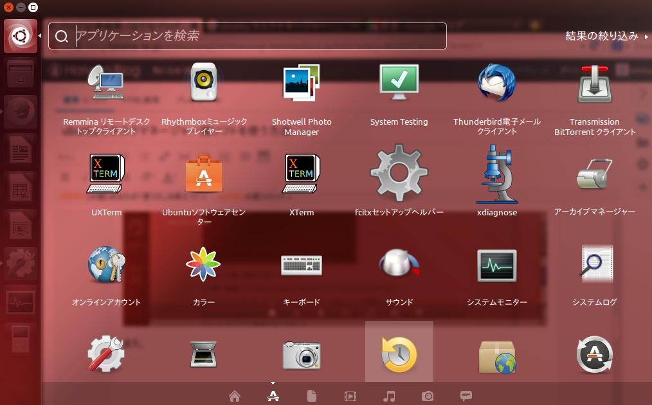
Task: Open System Monitor in the launcher
Action: coord(21,301)
